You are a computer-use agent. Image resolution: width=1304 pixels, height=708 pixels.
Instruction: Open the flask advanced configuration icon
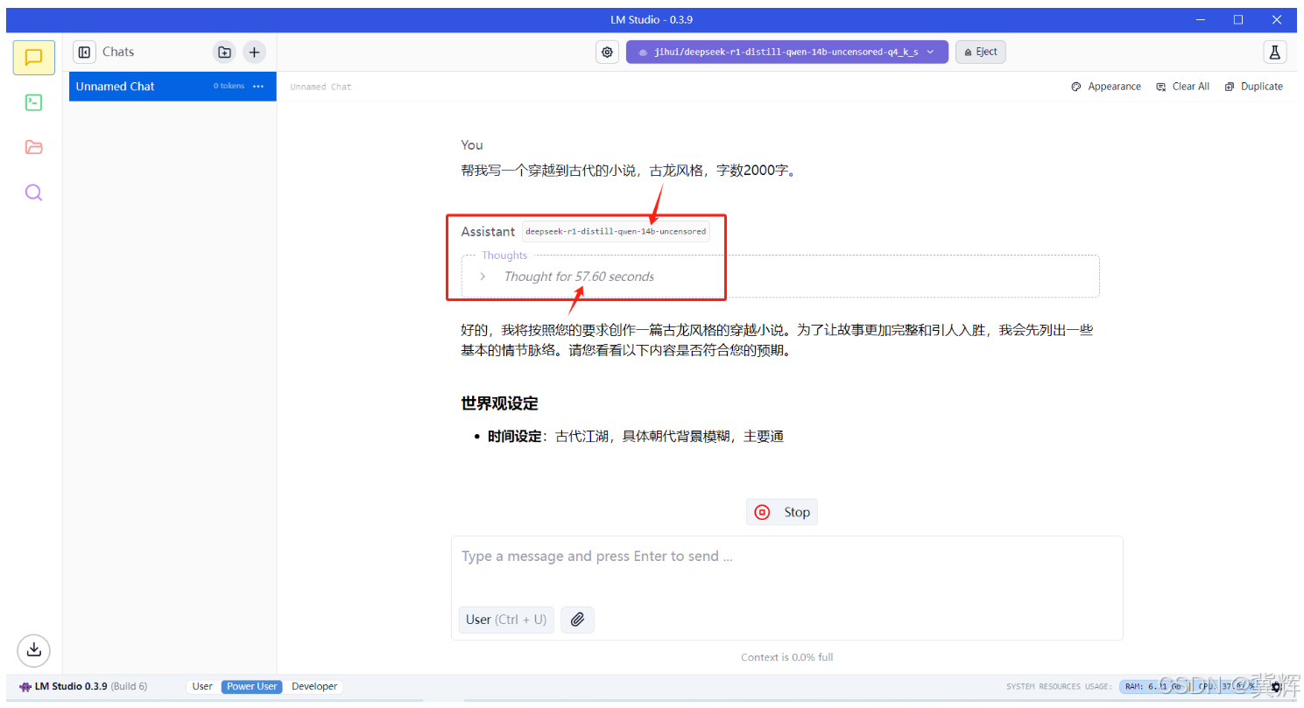1274,53
